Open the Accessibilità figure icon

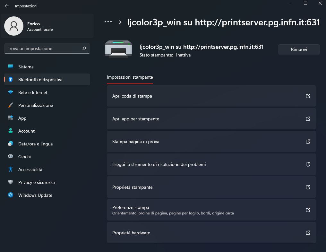[11, 169]
